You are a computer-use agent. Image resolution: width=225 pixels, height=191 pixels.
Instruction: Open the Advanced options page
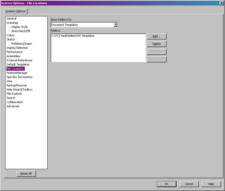coord(13,106)
